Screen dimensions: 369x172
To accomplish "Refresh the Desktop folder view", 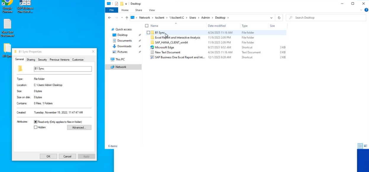I will 279,18.
